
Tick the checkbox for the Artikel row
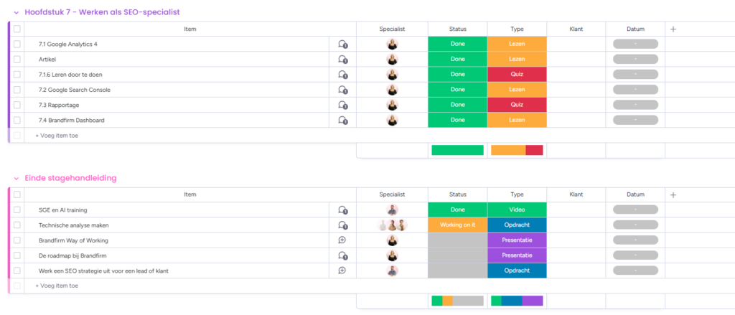(17, 60)
